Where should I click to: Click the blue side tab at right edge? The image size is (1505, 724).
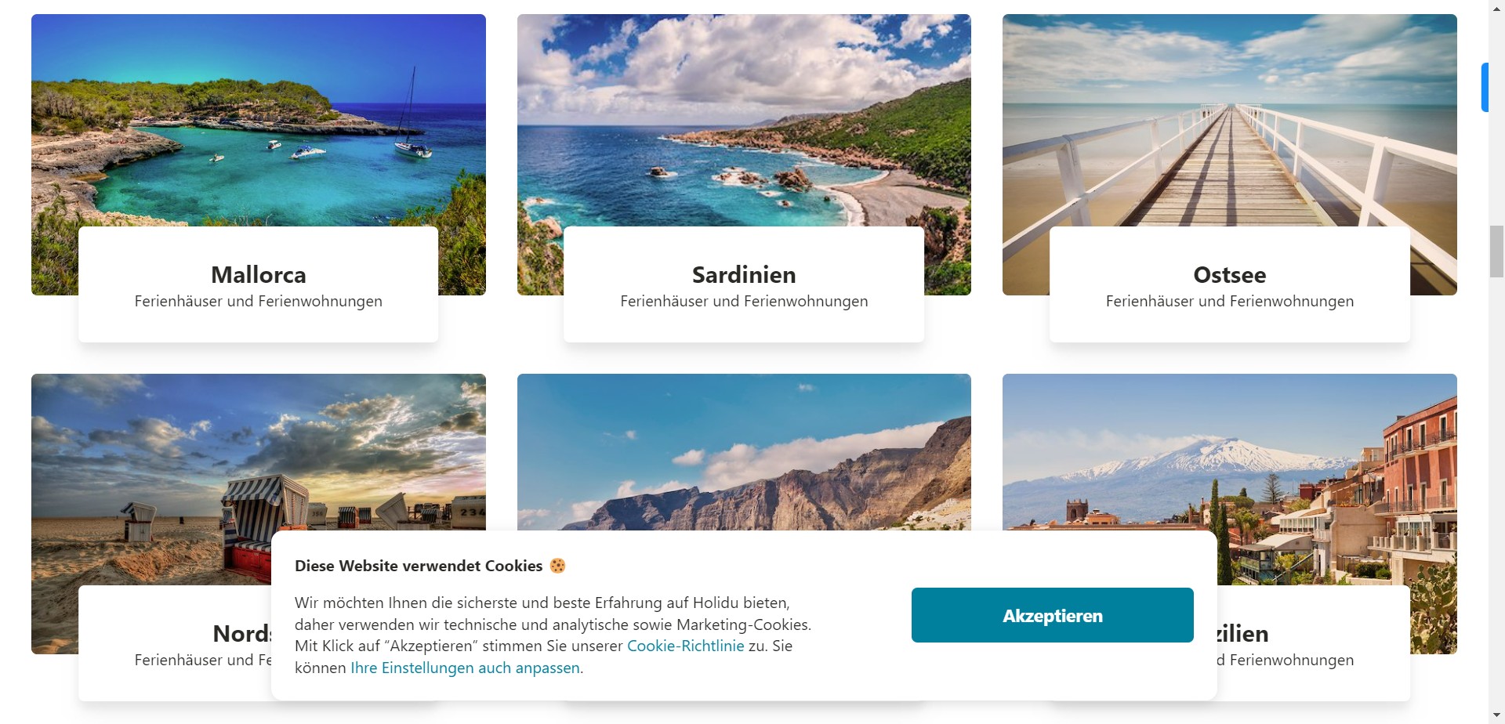[1484, 87]
